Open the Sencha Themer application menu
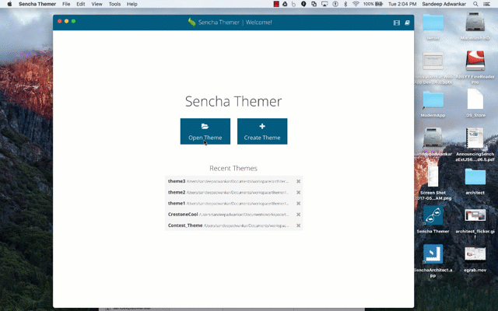Image resolution: width=498 pixels, height=311 pixels. [37, 4]
